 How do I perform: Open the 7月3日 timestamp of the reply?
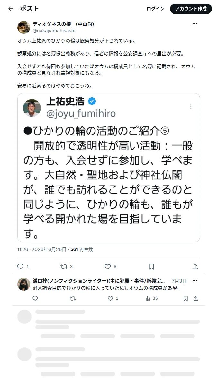tap(179, 281)
